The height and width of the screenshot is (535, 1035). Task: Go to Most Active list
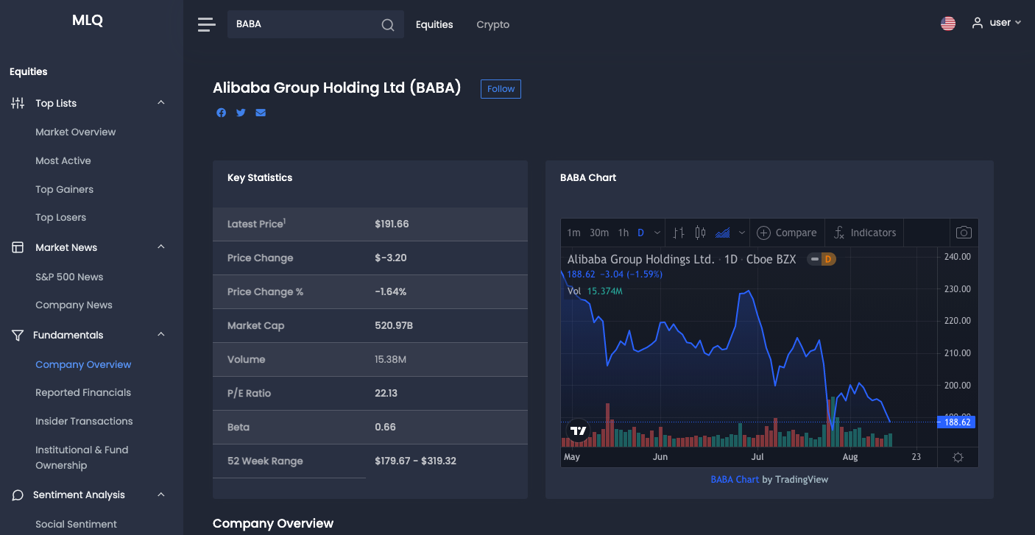pos(63,160)
